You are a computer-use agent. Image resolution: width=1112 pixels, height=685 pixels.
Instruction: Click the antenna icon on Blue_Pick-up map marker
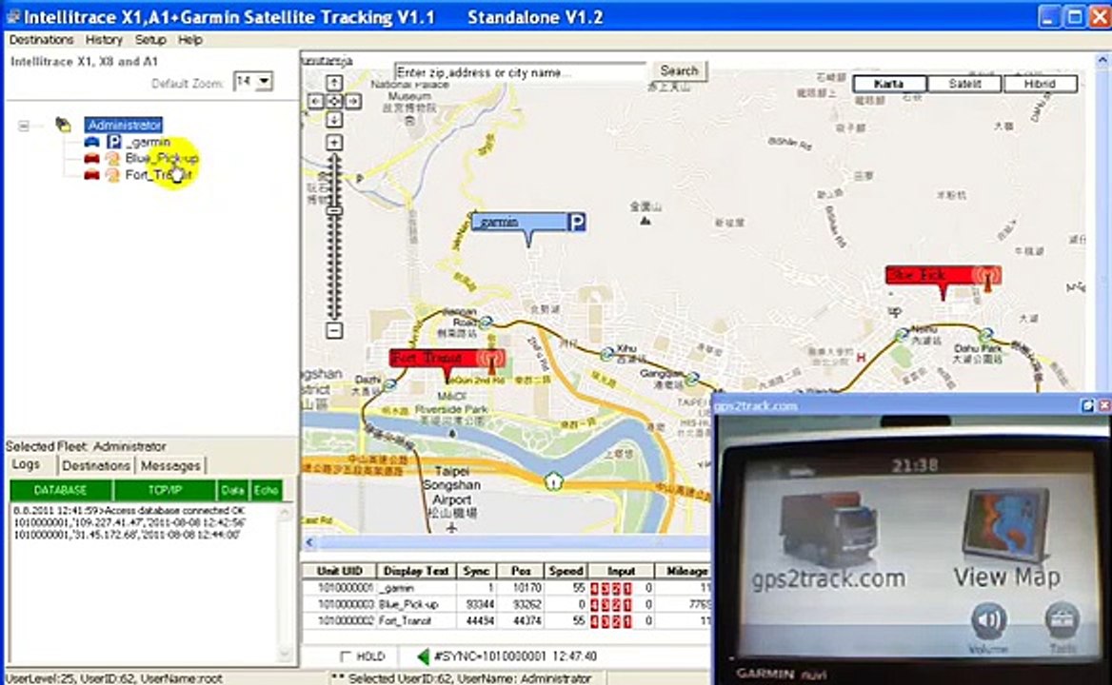(986, 276)
